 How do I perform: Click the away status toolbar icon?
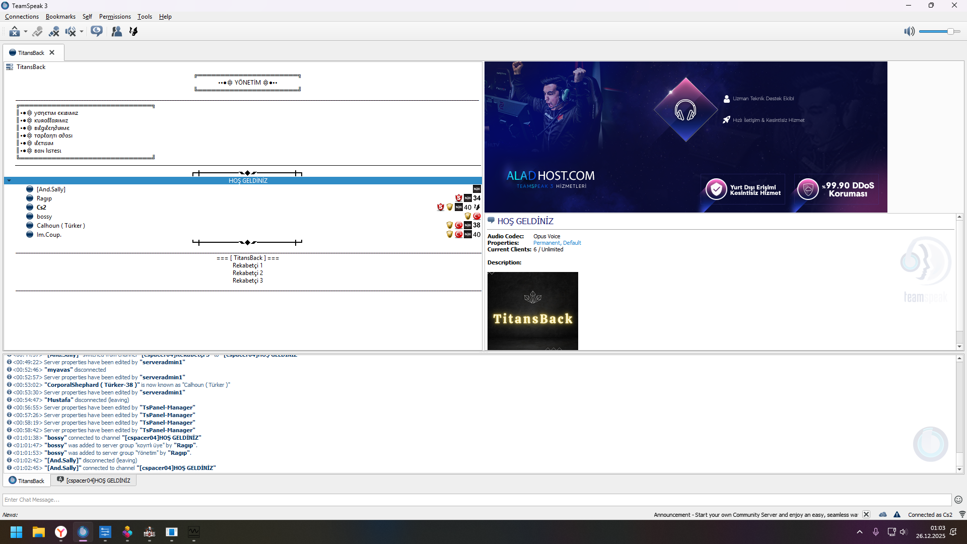pos(15,31)
